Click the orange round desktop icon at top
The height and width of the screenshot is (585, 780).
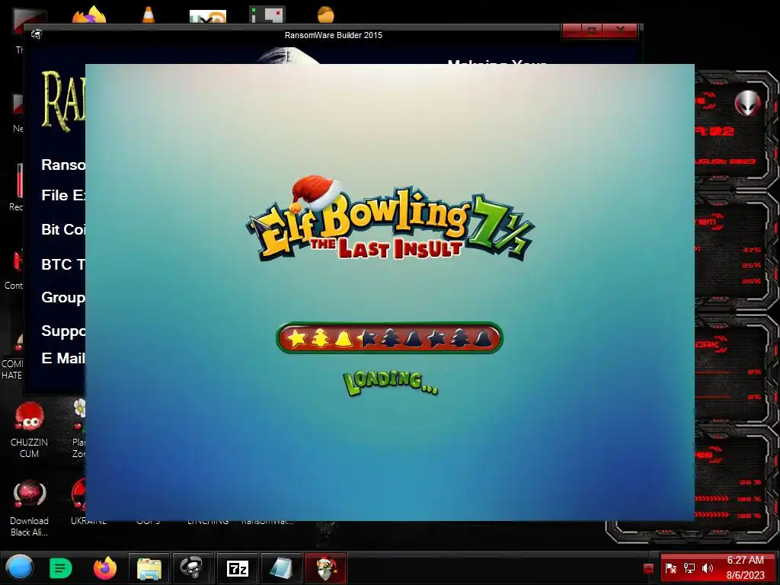[x=326, y=15]
